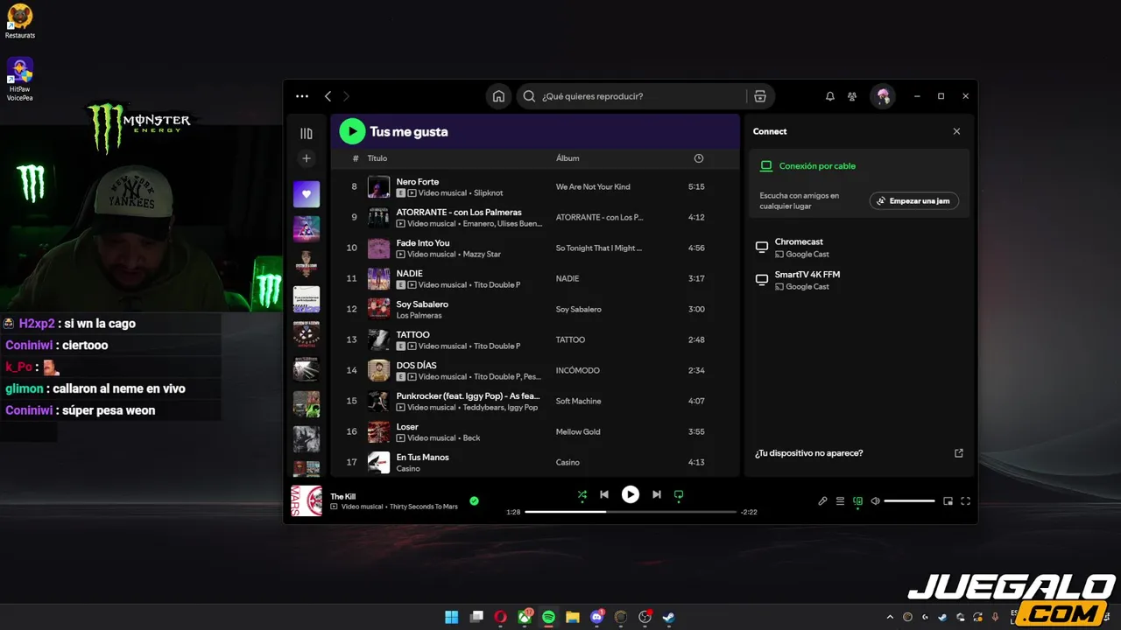1121x630 pixels.
Task: Open the notifications bell
Action: (x=830, y=96)
